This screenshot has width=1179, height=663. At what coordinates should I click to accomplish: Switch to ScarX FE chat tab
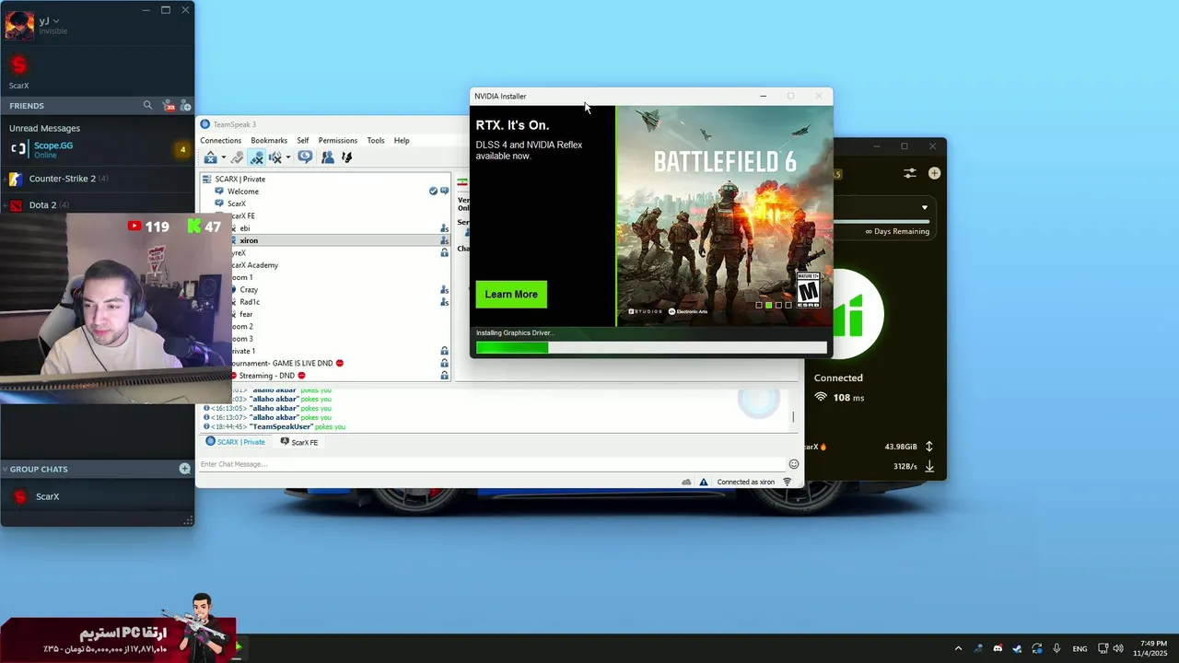click(299, 442)
